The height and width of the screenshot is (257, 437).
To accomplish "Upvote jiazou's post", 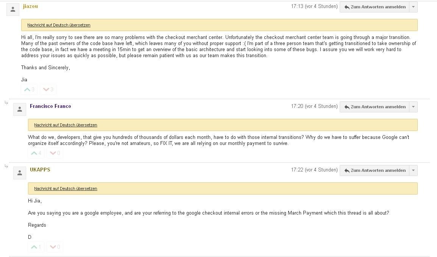I will 29,89.
